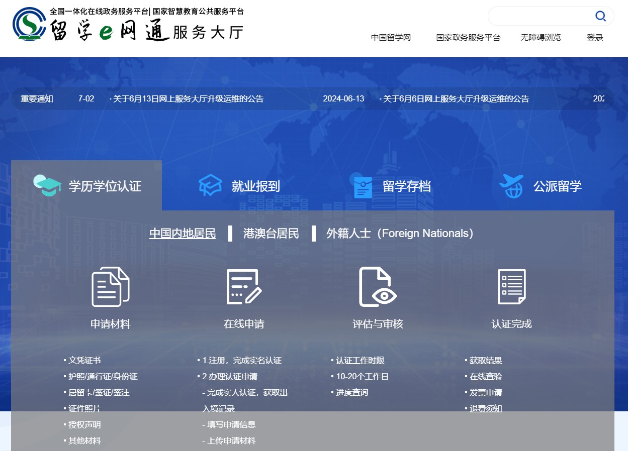Click 登录 to sign in
The image size is (628, 451).
tap(595, 38)
